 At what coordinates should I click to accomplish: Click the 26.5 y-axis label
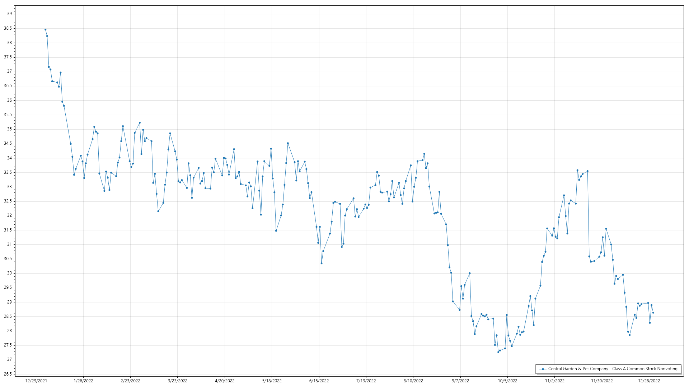pyautogui.click(x=8, y=374)
